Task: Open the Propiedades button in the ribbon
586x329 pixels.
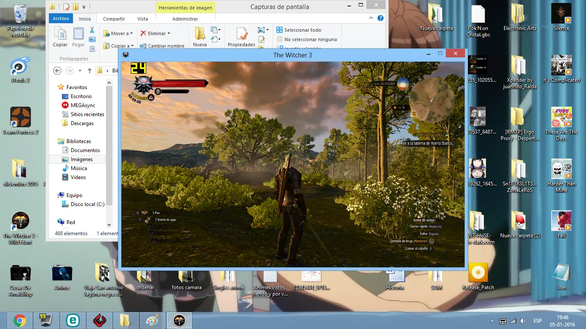Action: 242,37
